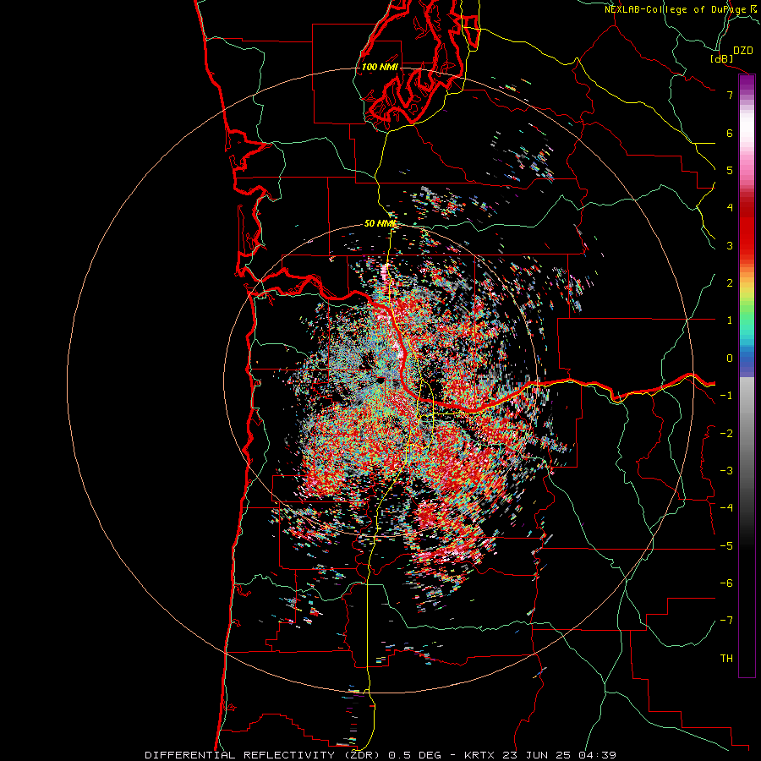Click the "50 NMI" range ring label
Screen dimensions: 761x761
[380, 224]
